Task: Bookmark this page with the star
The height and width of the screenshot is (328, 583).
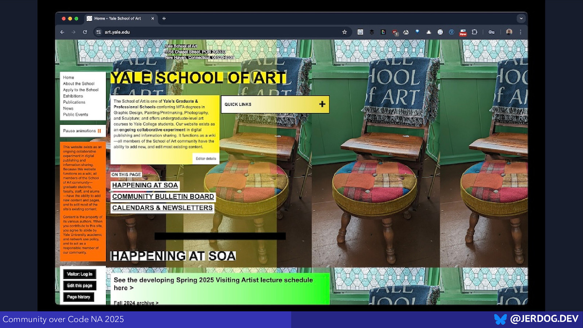Action: (344, 32)
